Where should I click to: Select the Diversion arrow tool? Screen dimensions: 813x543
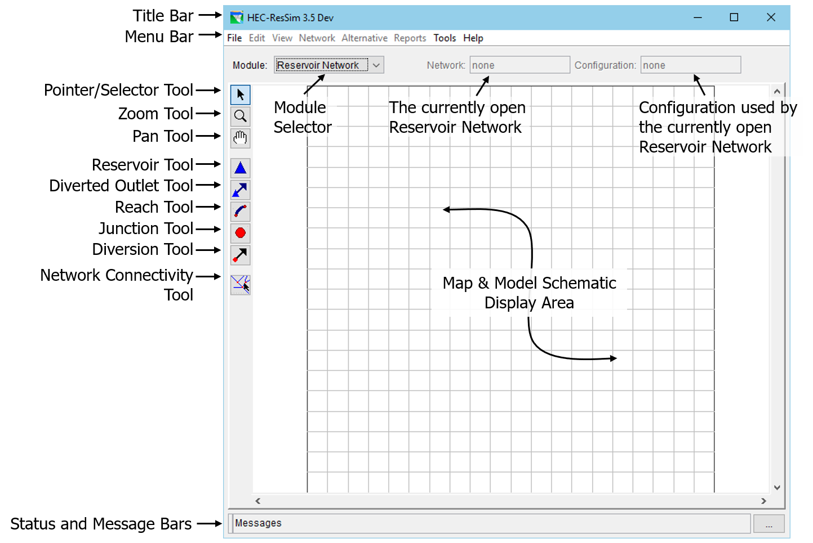tap(240, 255)
